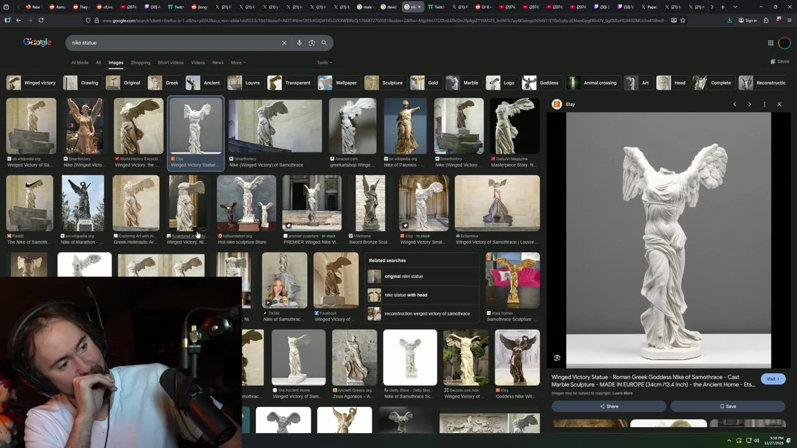Expand the Tools dropdown

click(324, 63)
